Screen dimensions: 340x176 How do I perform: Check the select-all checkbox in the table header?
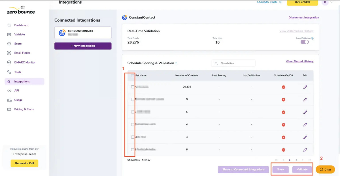pyautogui.click(x=132, y=75)
